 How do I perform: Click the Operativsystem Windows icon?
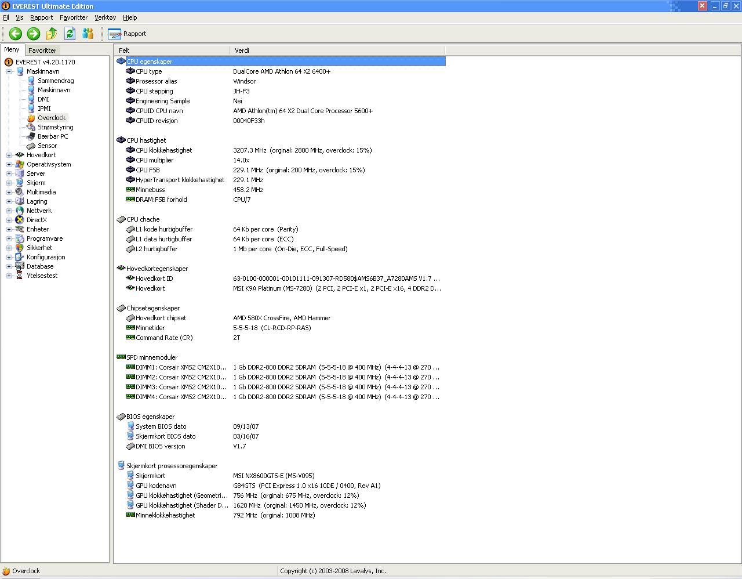pos(20,164)
